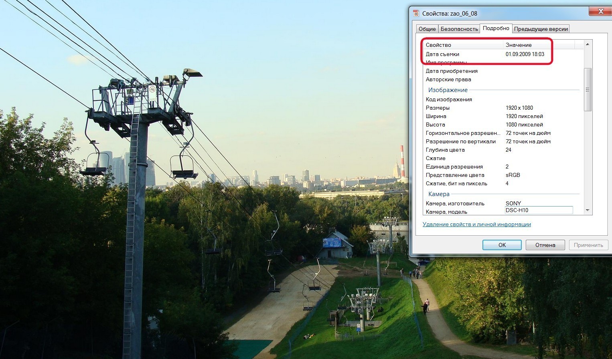Screen dimensions: 612x359
Task: Click the Значение column header
Action: click(x=539, y=45)
